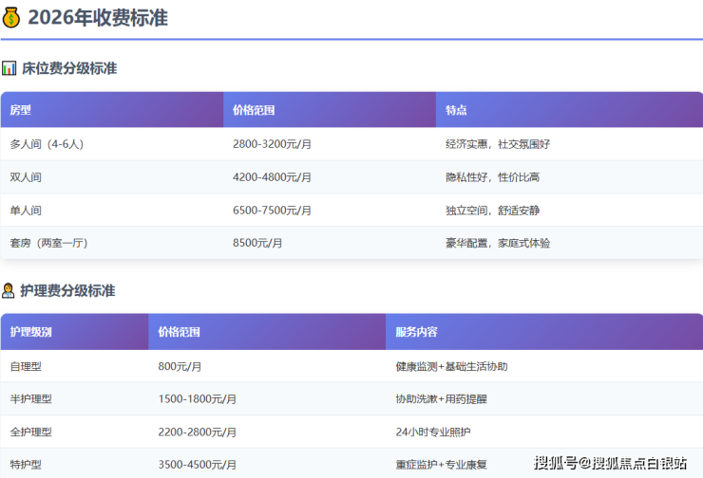Click the nurse icon beside 护理费分级标准

coord(9,290)
